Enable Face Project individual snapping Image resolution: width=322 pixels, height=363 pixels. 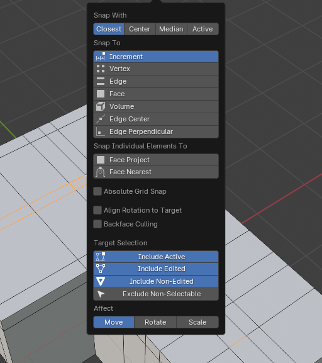click(x=156, y=160)
